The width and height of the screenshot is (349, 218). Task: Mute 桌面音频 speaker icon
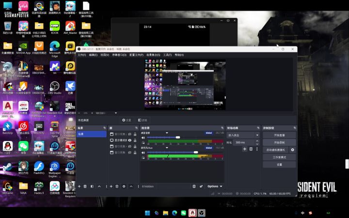[143, 138]
